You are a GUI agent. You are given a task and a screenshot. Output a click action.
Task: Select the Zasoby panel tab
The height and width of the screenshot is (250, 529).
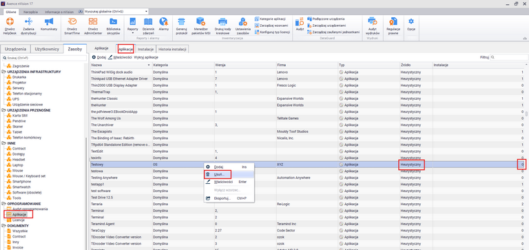[x=75, y=50]
